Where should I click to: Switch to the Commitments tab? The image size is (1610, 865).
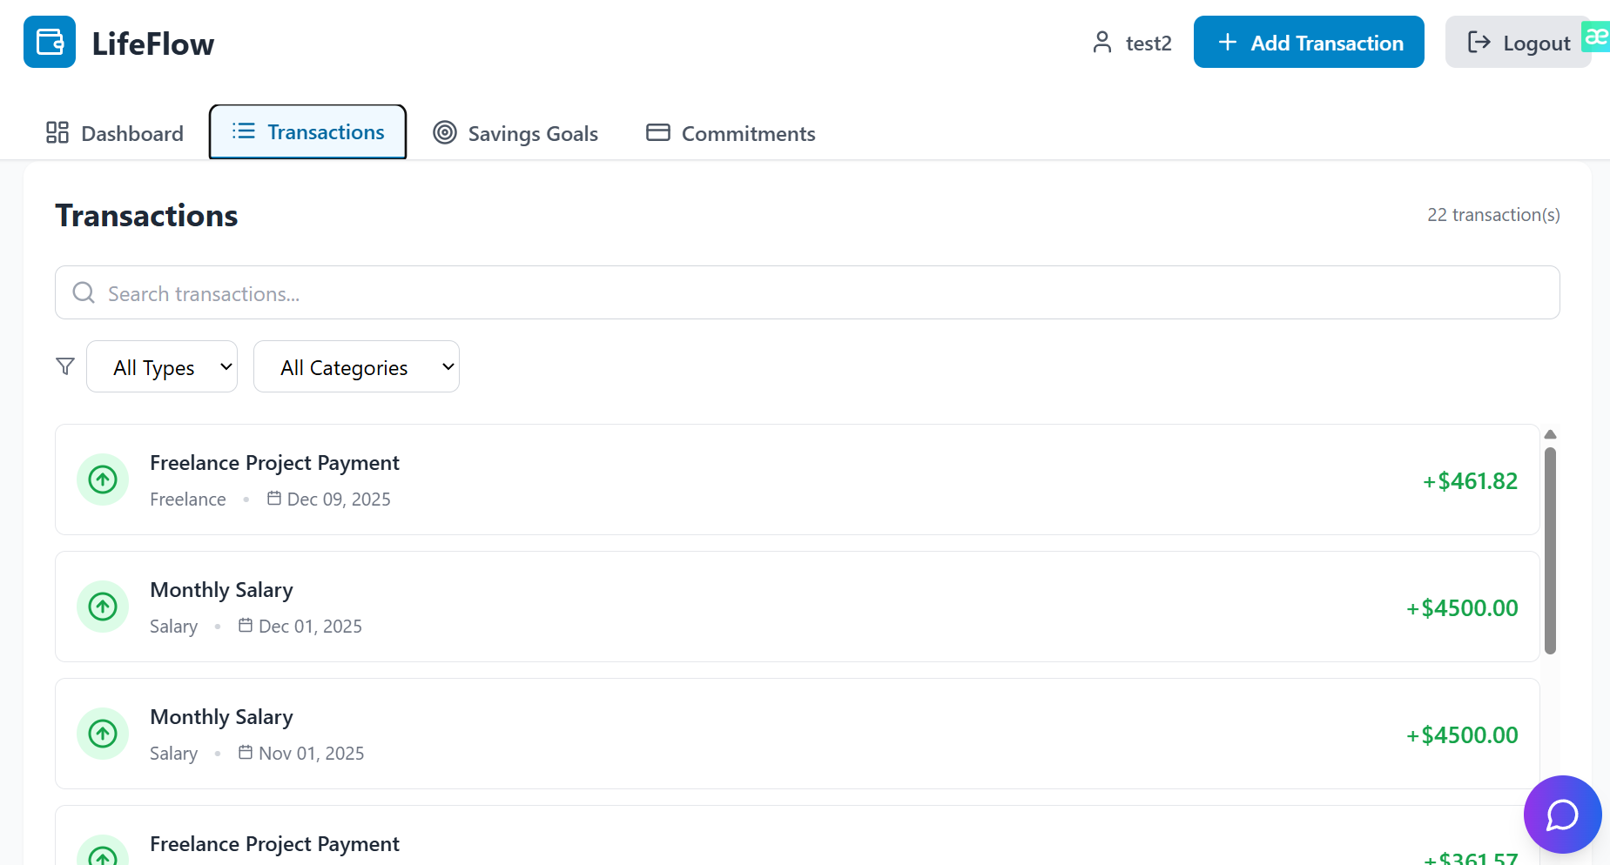731,133
